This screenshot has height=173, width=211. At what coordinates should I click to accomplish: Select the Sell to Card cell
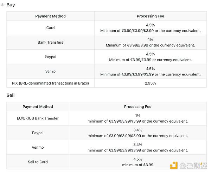pyautogui.click(x=38, y=162)
